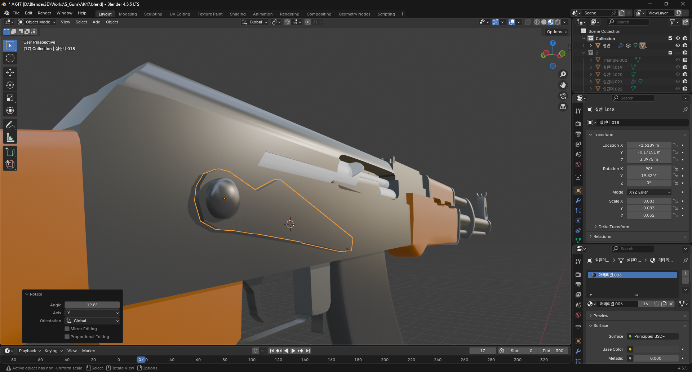Toggle the snapping magnet in the header
692x372 pixels.
point(287,22)
